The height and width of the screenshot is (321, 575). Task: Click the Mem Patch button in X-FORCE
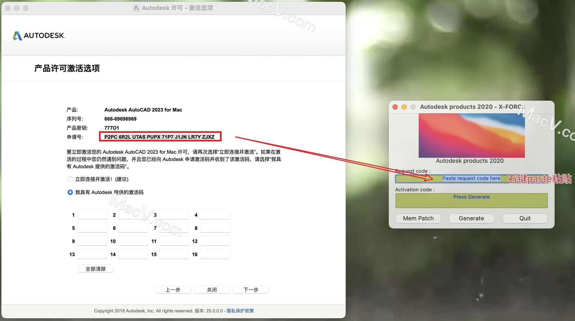(x=418, y=218)
